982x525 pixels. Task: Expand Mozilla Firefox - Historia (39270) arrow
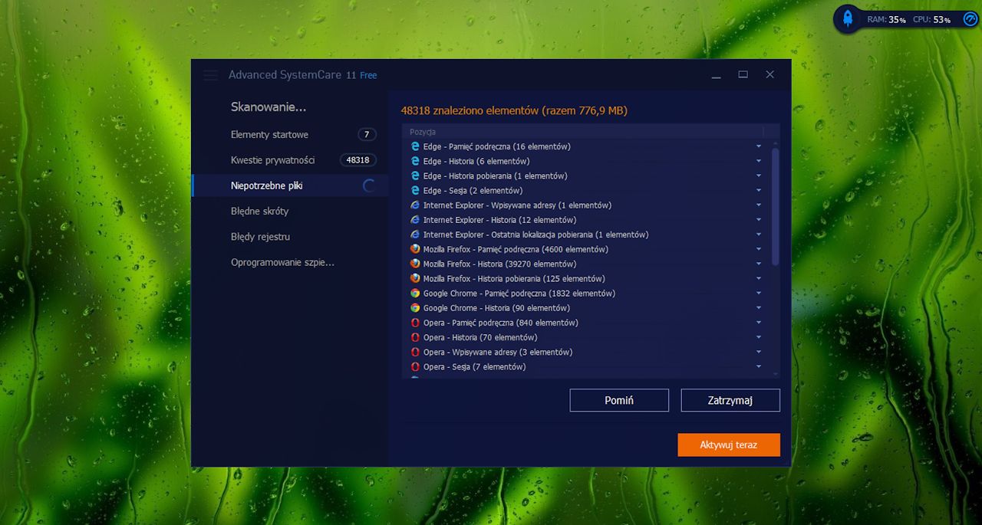click(x=759, y=264)
